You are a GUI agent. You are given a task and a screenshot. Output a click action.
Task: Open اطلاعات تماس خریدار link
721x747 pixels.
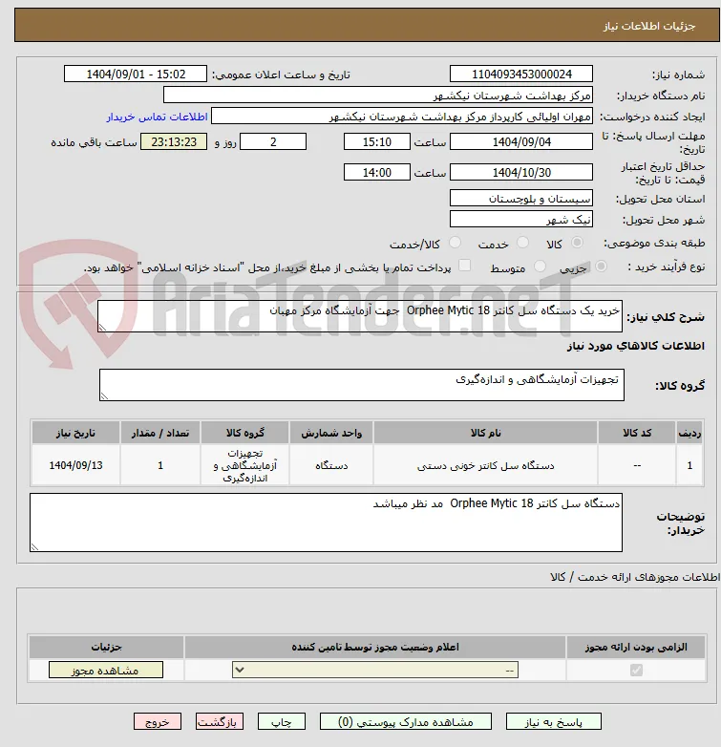(x=158, y=117)
